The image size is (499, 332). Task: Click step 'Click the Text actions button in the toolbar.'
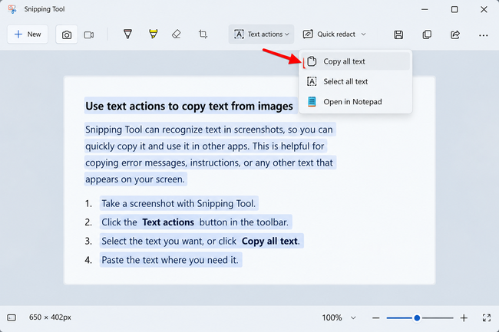tap(196, 222)
